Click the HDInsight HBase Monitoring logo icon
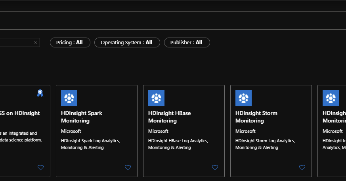 point(156,98)
